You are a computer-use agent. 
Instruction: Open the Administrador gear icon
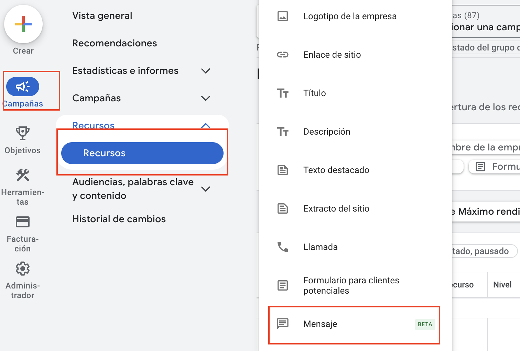(22, 269)
